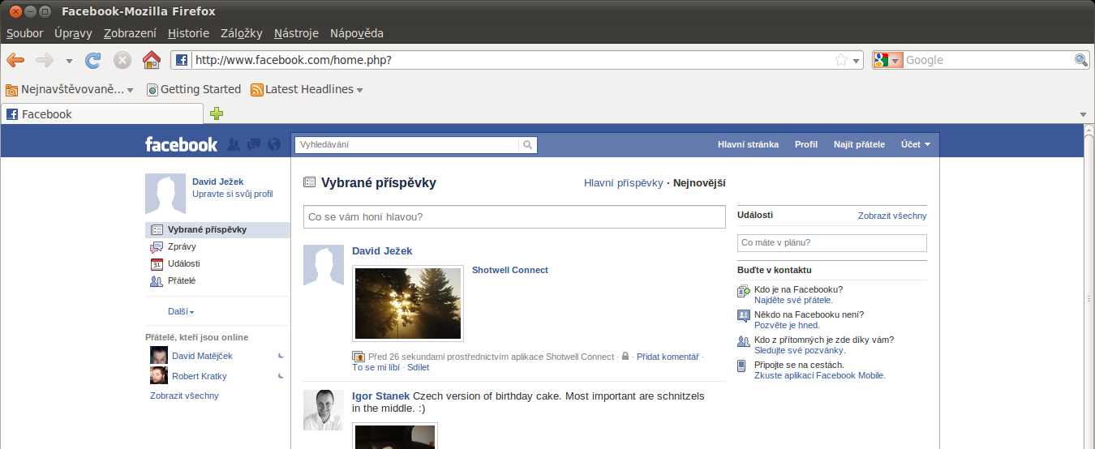Viewport: 1095px width, 449px height.
Task: Click Zobrazit všechny next to Události
Action: pos(892,216)
